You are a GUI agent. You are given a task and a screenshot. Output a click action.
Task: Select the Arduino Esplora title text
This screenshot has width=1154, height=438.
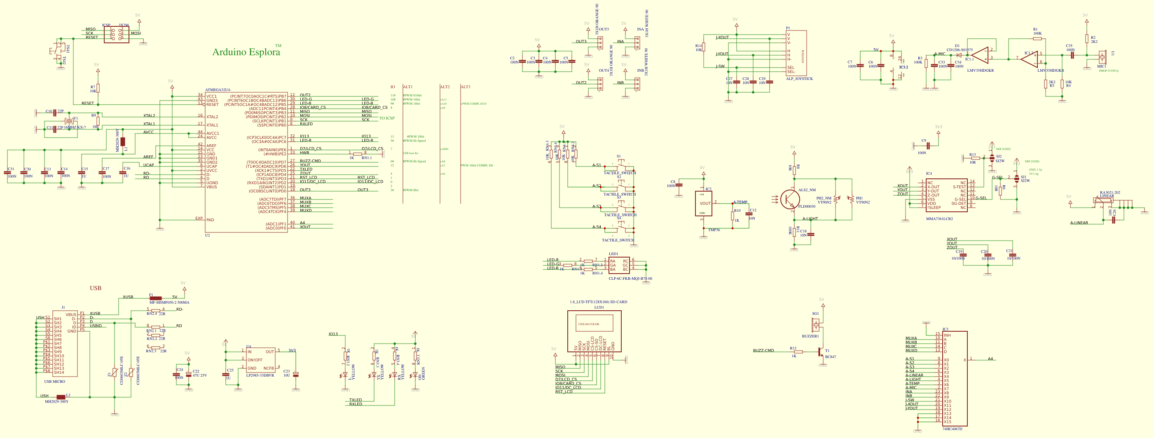pos(246,52)
